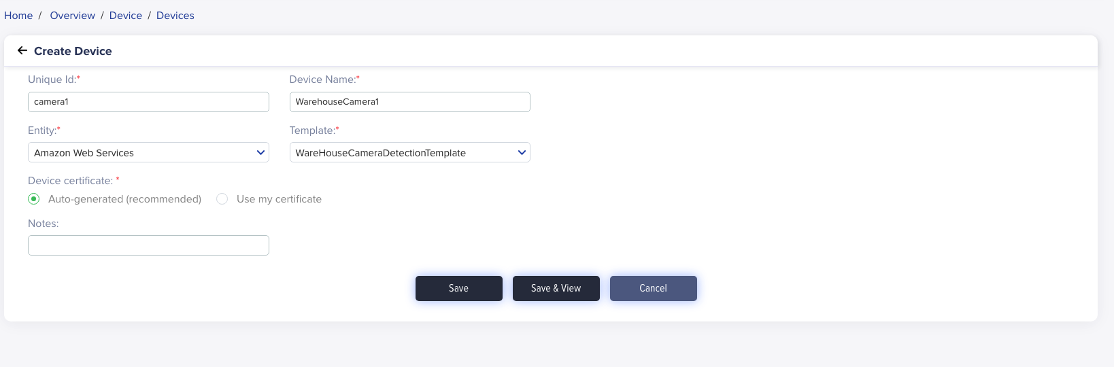Image resolution: width=1114 pixels, height=367 pixels.
Task: Open the Entity dropdown chevron
Action: 260,153
